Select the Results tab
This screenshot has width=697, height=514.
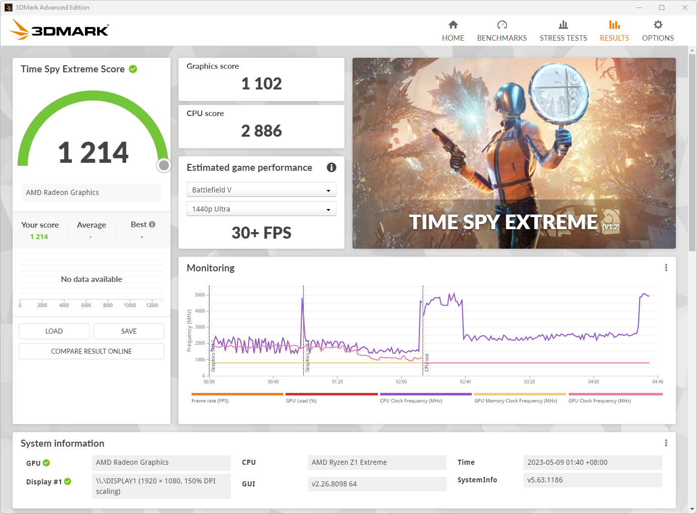tap(615, 31)
